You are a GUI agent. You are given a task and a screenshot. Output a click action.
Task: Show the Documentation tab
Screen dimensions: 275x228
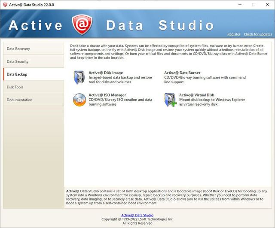click(x=34, y=100)
